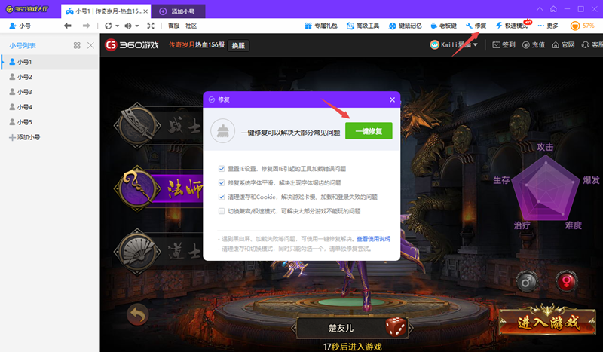Collapse the title bar with up chevron

coord(540,9)
